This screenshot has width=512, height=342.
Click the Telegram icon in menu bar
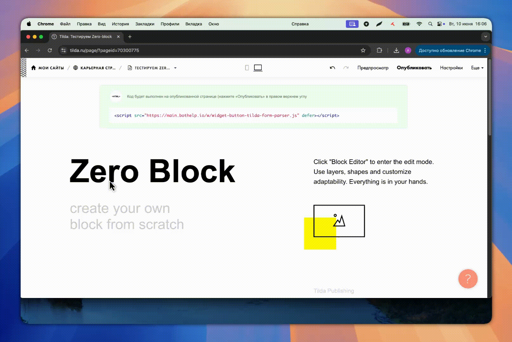(366, 24)
